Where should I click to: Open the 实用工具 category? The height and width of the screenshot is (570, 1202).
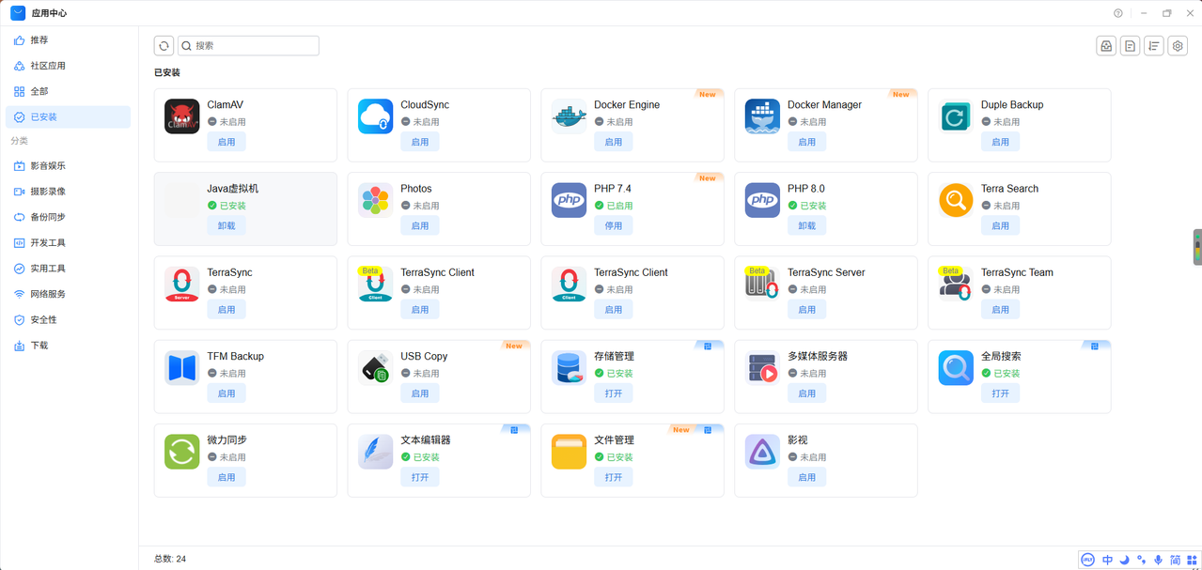[x=68, y=269]
